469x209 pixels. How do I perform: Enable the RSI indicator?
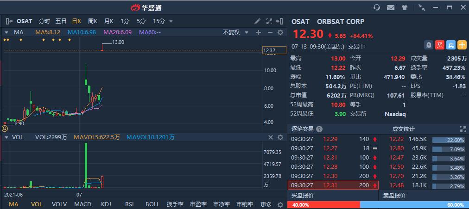tap(129, 204)
